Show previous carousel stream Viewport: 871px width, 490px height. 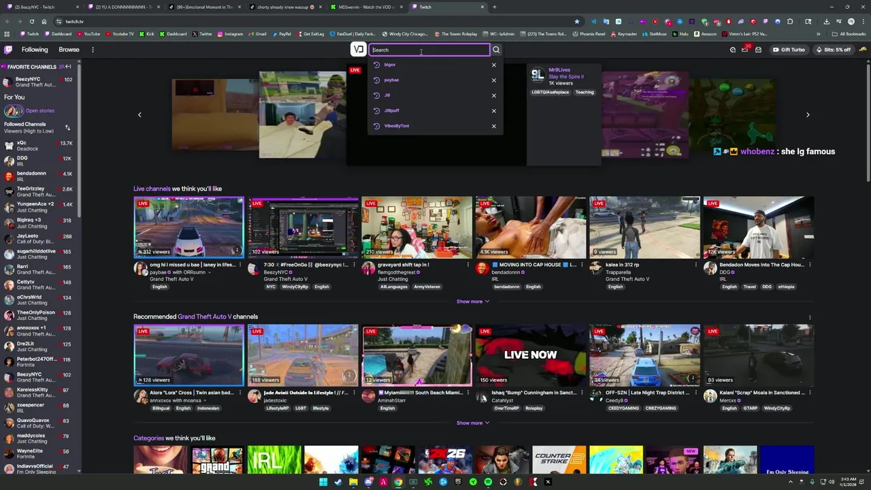[139, 114]
